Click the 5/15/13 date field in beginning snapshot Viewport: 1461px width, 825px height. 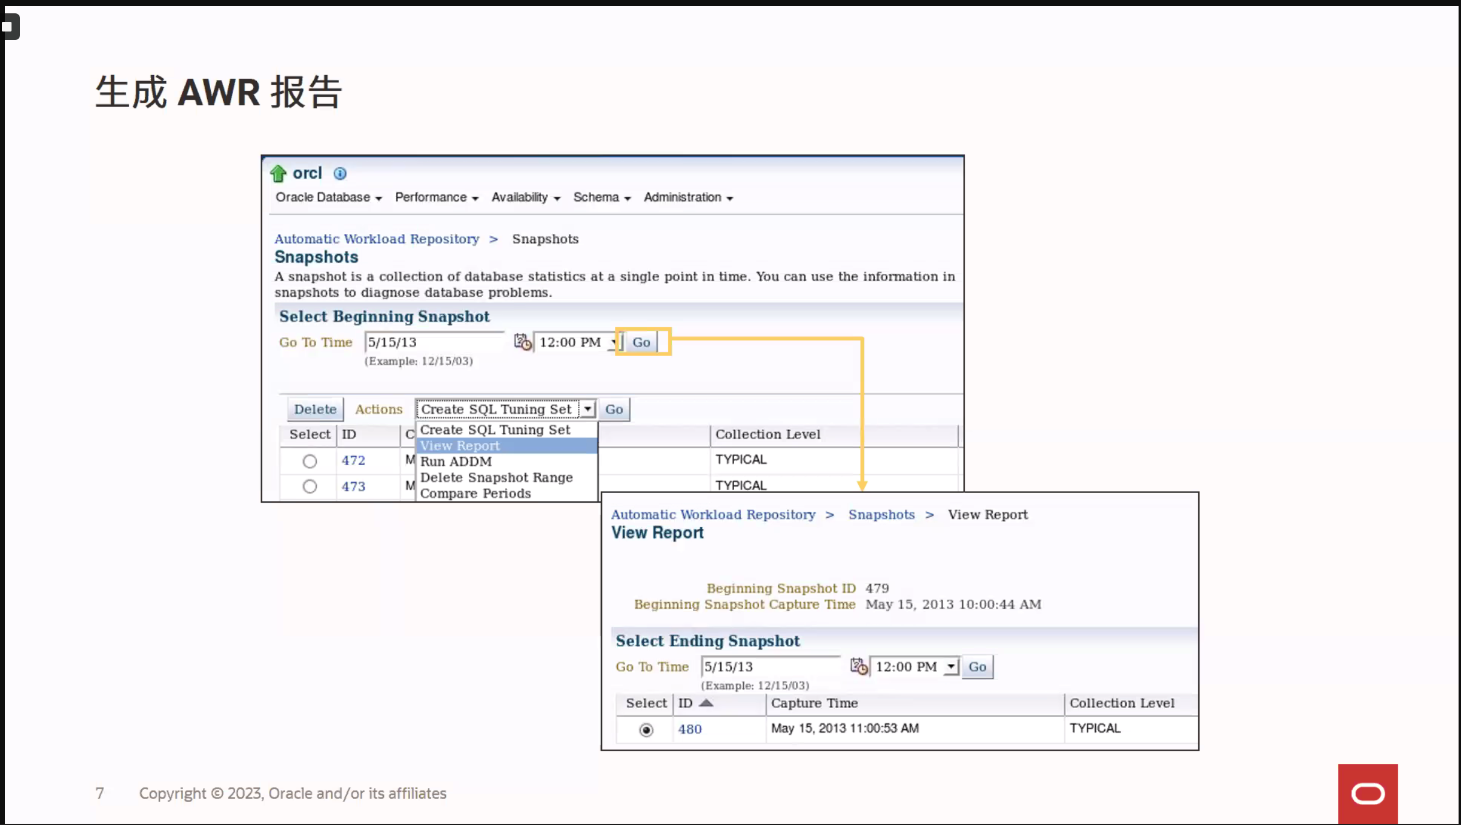pyautogui.click(x=434, y=342)
